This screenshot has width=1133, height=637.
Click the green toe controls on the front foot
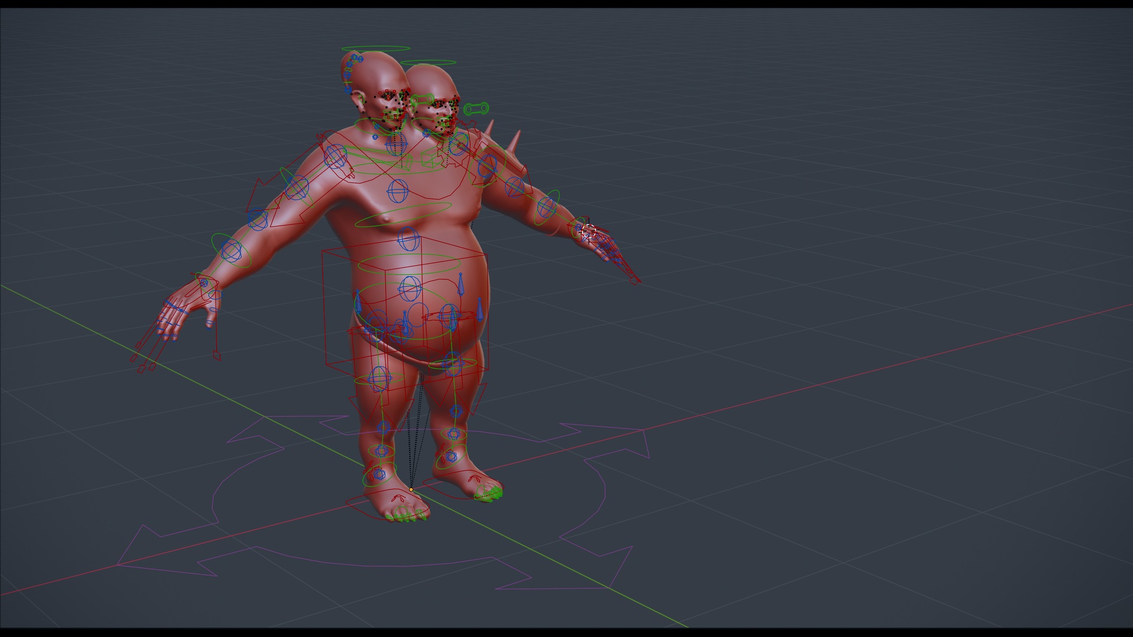point(407,518)
